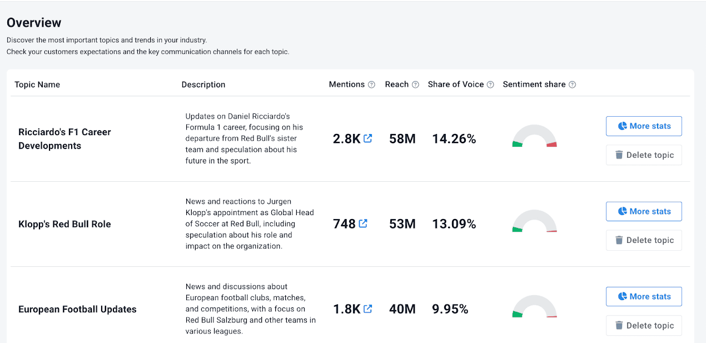Open the Sentiment share help icon
The width and height of the screenshot is (706, 343).
click(572, 84)
